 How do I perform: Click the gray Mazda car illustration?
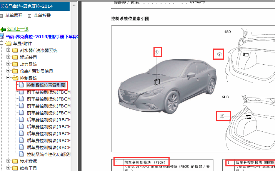(167, 86)
